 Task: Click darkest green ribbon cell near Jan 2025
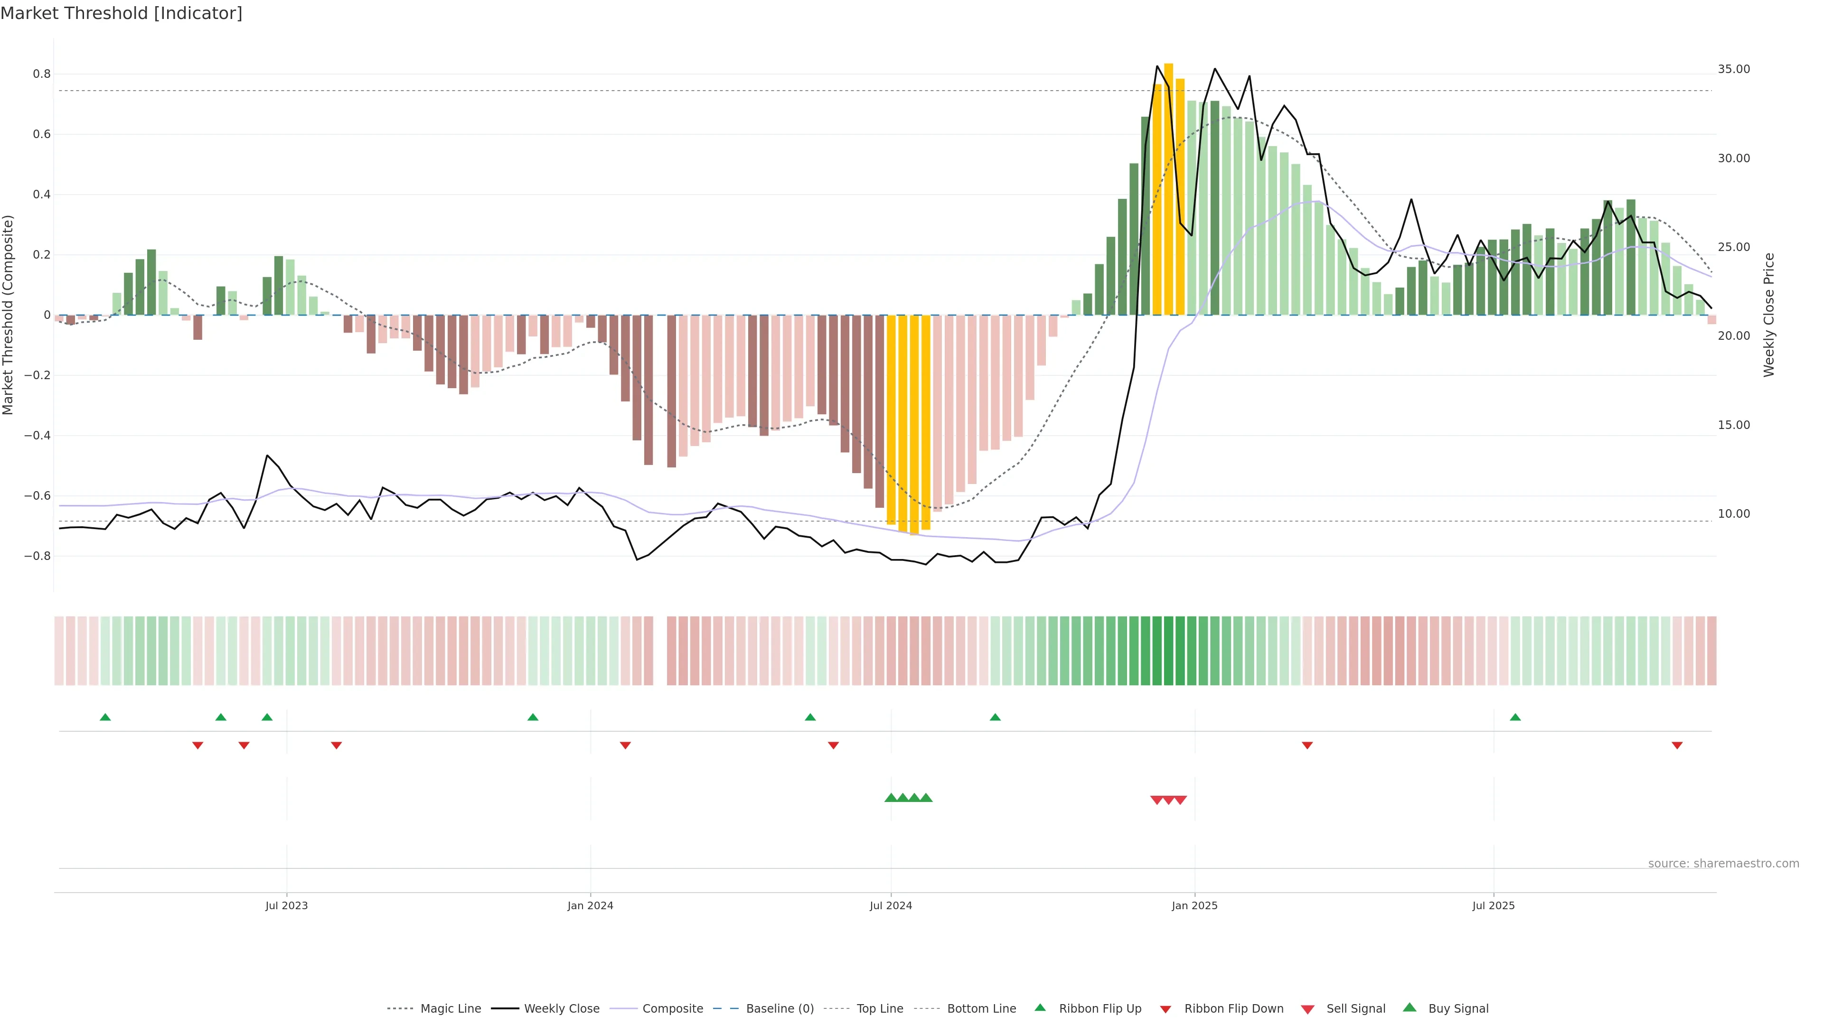coord(1168,651)
